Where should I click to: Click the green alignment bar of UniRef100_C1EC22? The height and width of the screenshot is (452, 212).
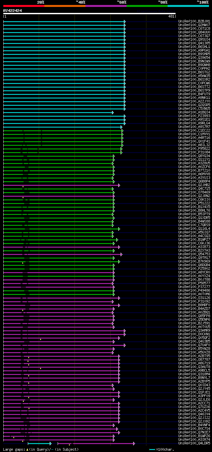(63, 130)
